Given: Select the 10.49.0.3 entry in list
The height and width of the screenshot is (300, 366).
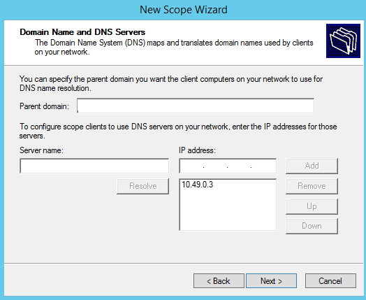Looking at the screenshot, I should tap(198, 185).
